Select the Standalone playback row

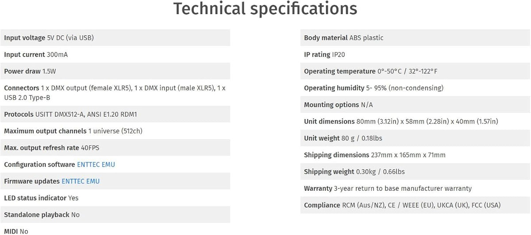[x=115, y=215]
